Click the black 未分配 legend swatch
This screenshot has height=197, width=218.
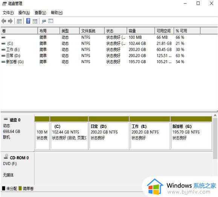4,188
